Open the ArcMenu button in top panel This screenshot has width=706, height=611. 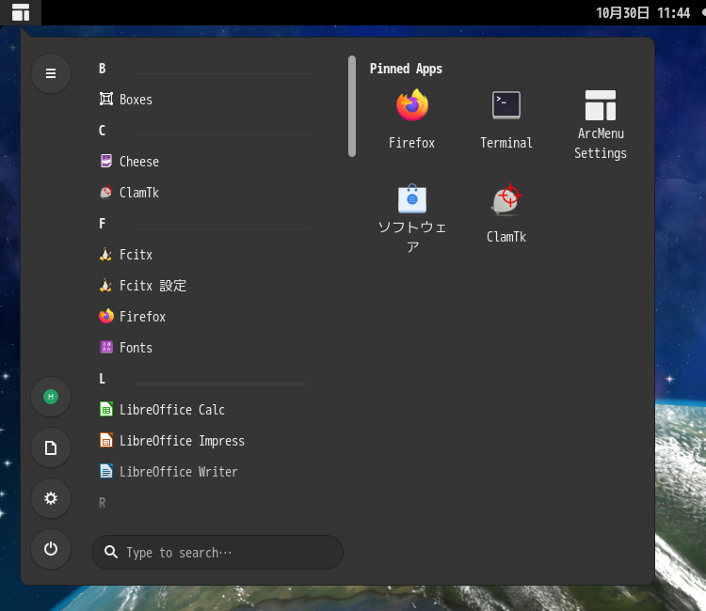tap(21, 12)
